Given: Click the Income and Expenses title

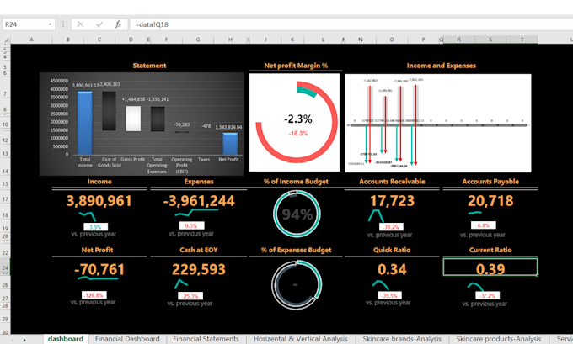Looking at the screenshot, I should tap(442, 66).
